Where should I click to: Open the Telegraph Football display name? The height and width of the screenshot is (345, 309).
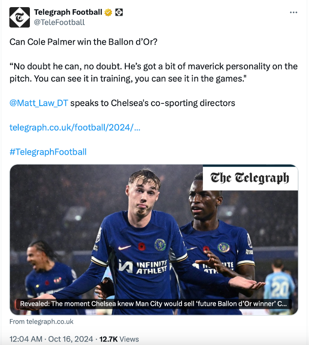pos(68,12)
